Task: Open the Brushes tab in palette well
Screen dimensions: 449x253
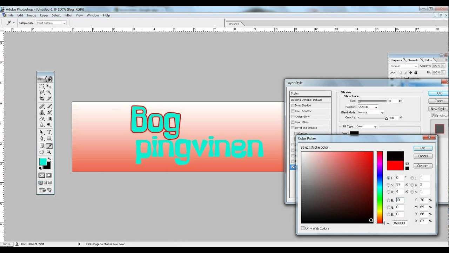Action: click(x=234, y=24)
